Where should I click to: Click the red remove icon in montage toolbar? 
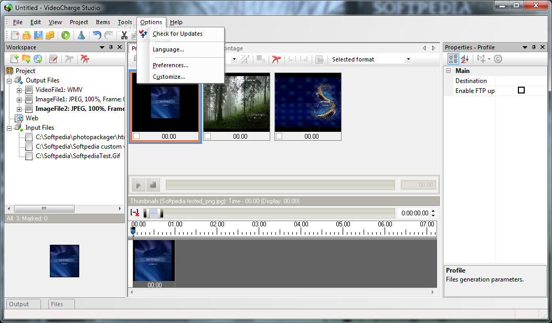[x=277, y=59]
